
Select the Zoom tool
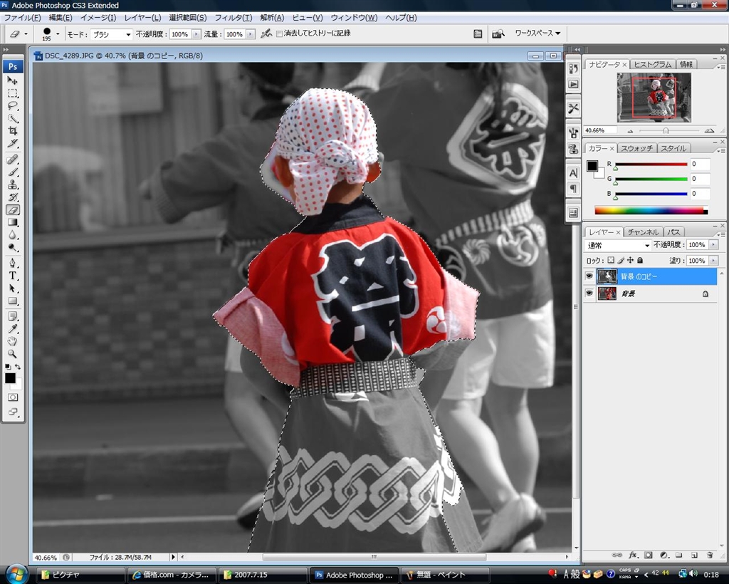coord(13,354)
